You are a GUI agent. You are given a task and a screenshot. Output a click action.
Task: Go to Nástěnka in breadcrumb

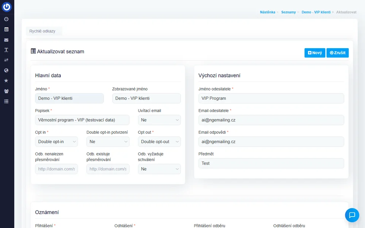click(x=267, y=12)
